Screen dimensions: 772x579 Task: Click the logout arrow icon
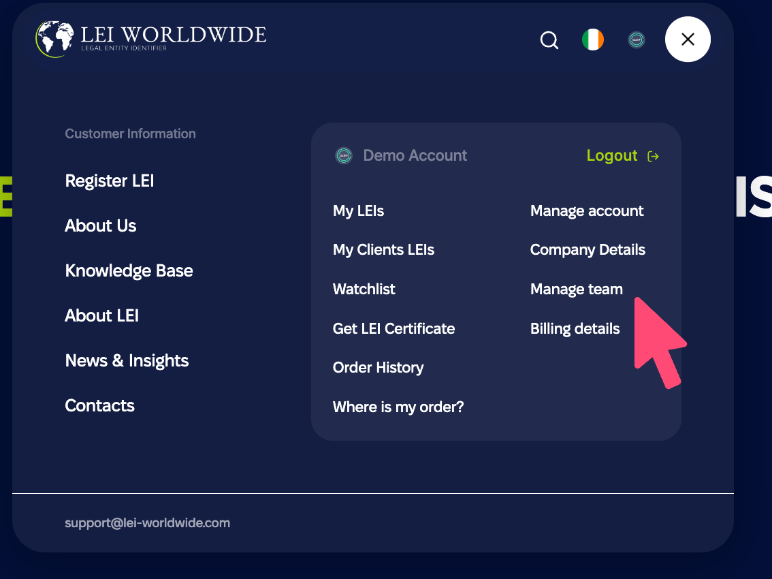654,156
